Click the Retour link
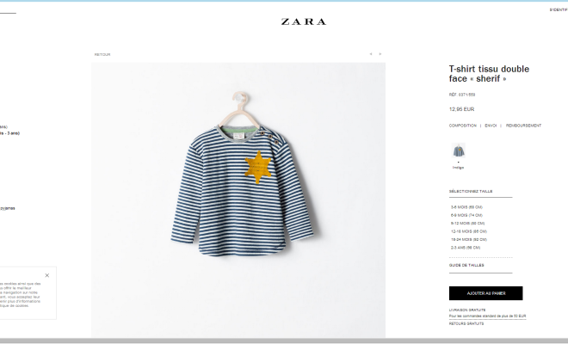 coord(102,55)
